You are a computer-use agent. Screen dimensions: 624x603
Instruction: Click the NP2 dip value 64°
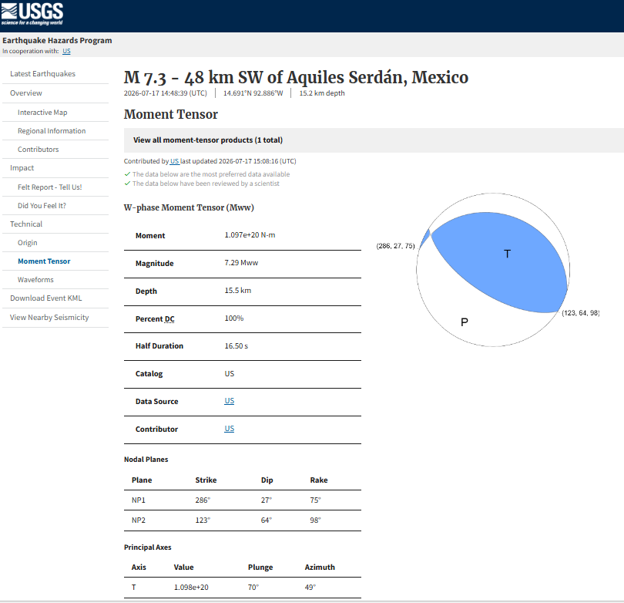click(267, 520)
